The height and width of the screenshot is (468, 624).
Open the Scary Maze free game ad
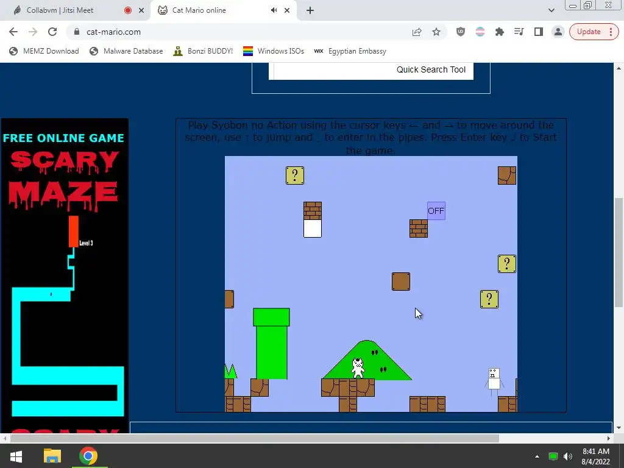click(x=65, y=275)
